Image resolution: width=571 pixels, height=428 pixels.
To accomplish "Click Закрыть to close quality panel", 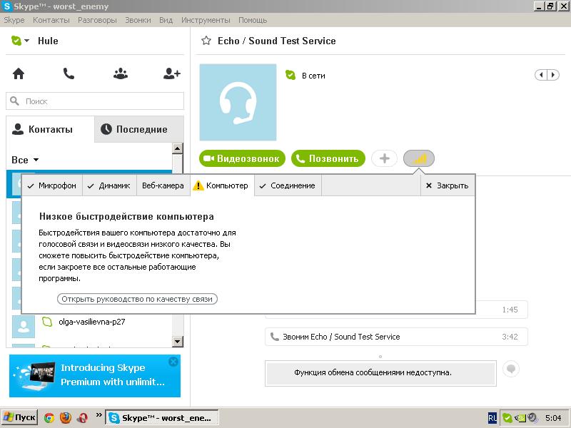I will coord(448,185).
